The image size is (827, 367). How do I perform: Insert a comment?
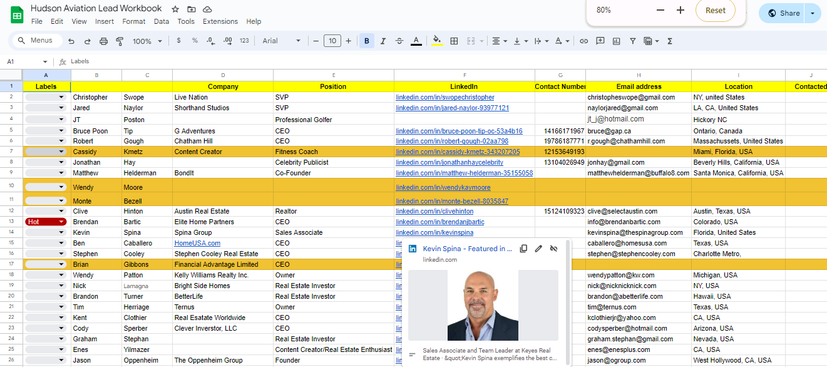pyautogui.click(x=600, y=41)
